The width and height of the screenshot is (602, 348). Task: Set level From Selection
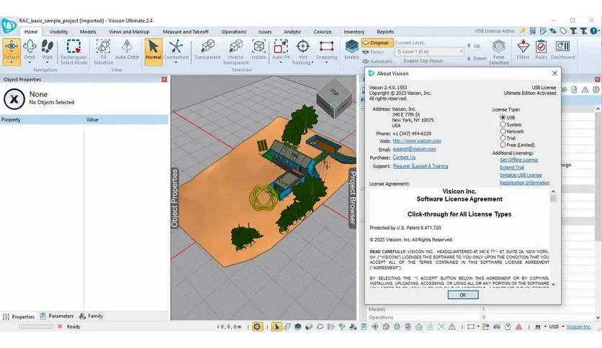pos(499,52)
